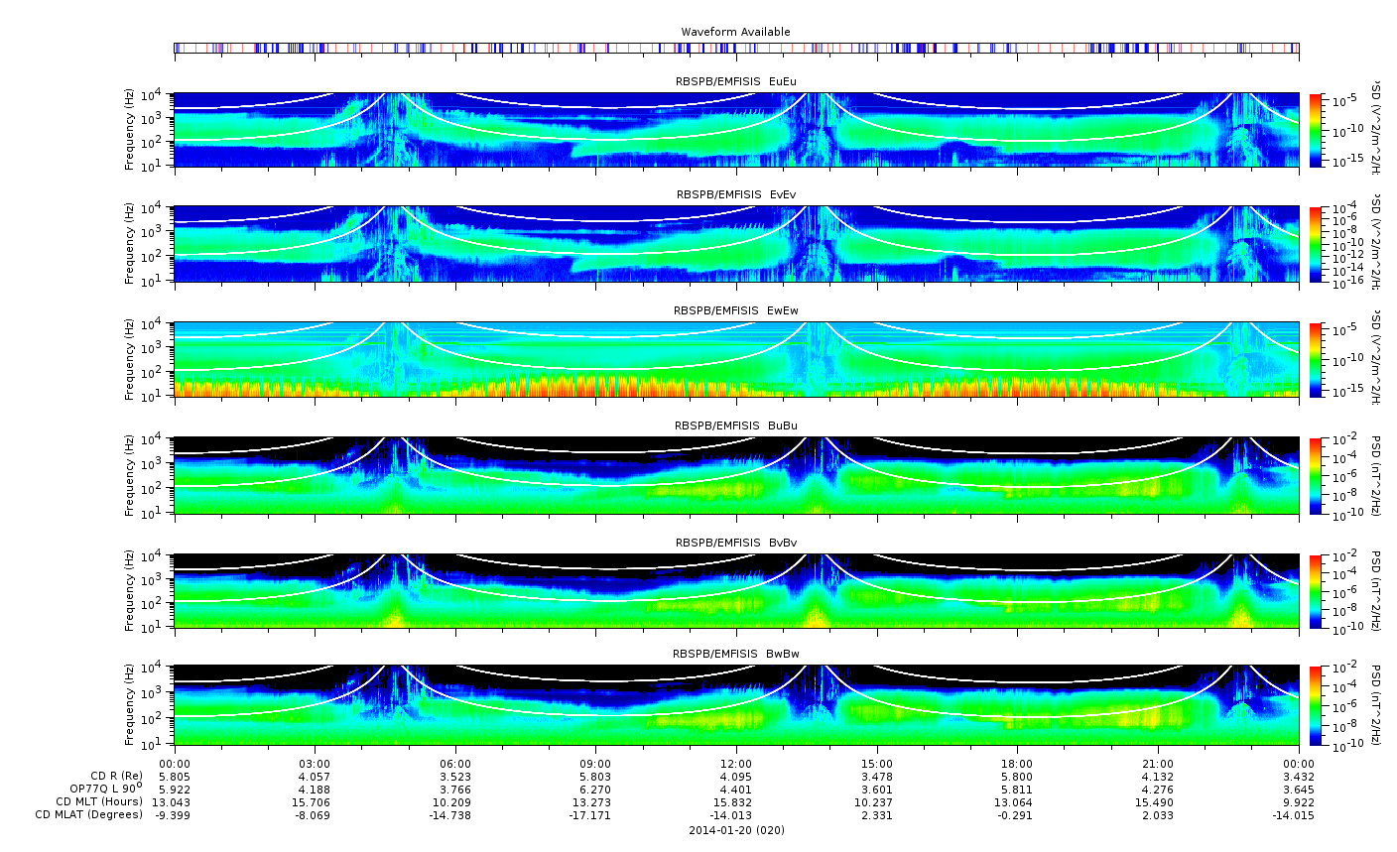Screen dimensions: 1397x852
Task: Click the Waveform Available timeline bar
Action: click(x=736, y=48)
